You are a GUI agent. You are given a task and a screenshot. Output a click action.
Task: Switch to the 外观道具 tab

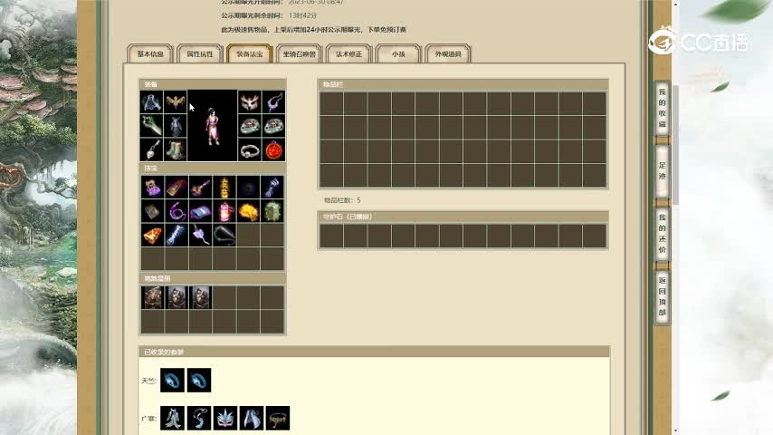[448, 53]
